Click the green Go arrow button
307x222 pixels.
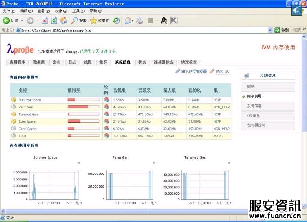[x=277, y=30]
